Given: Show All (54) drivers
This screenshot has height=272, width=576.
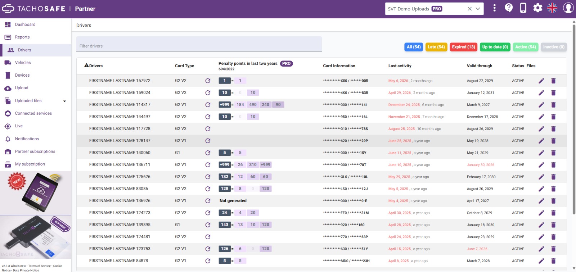Looking at the screenshot, I should tap(414, 47).
